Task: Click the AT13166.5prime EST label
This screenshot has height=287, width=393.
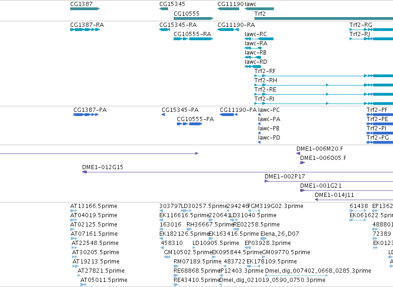Action: tap(94, 206)
